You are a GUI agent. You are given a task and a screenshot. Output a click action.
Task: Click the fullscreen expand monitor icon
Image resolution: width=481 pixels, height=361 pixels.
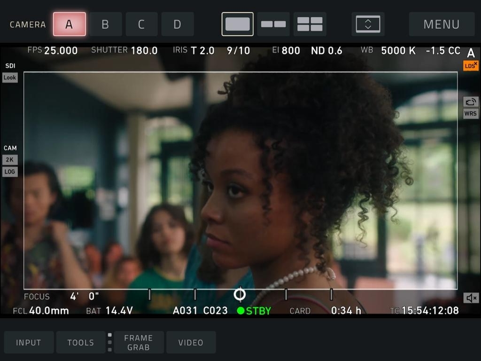tap(368, 24)
